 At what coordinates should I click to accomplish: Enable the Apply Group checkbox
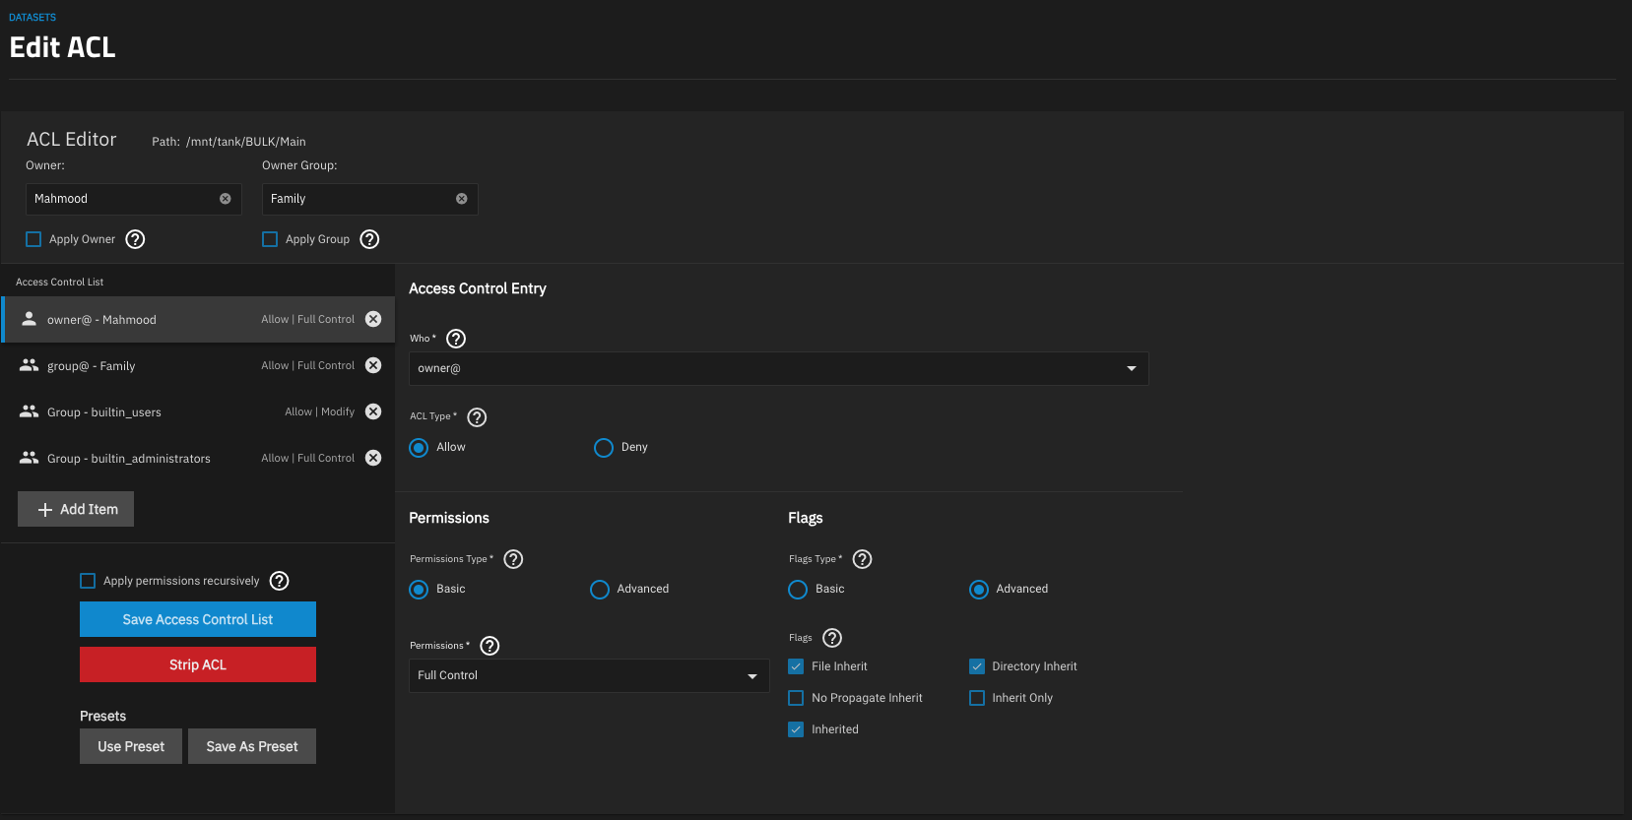[270, 239]
